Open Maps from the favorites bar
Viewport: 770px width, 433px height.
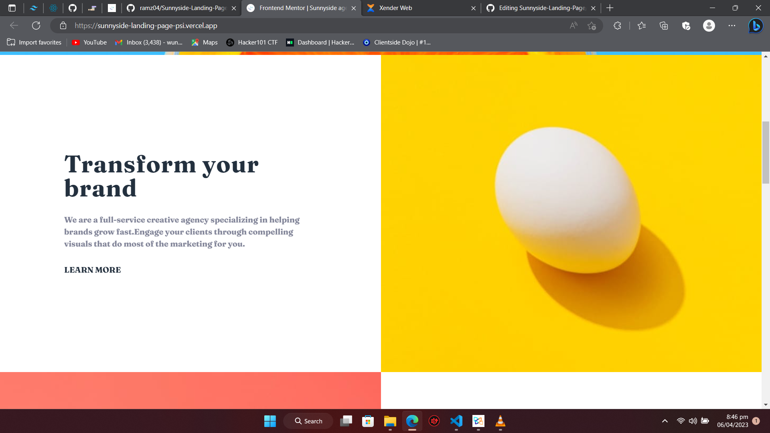(x=204, y=42)
